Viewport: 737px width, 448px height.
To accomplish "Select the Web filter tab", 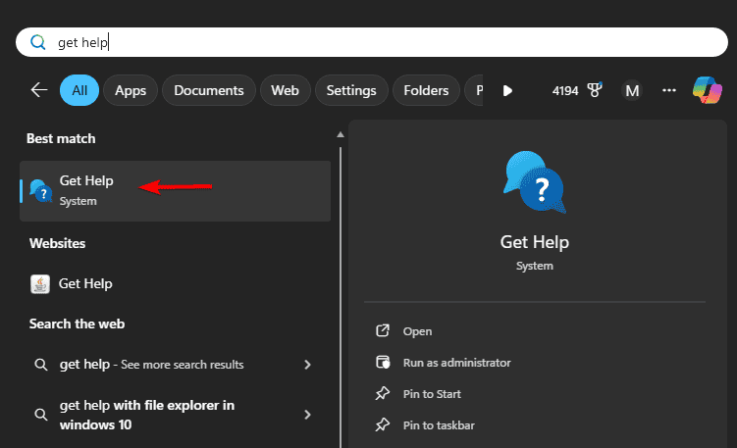I will coord(285,90).
